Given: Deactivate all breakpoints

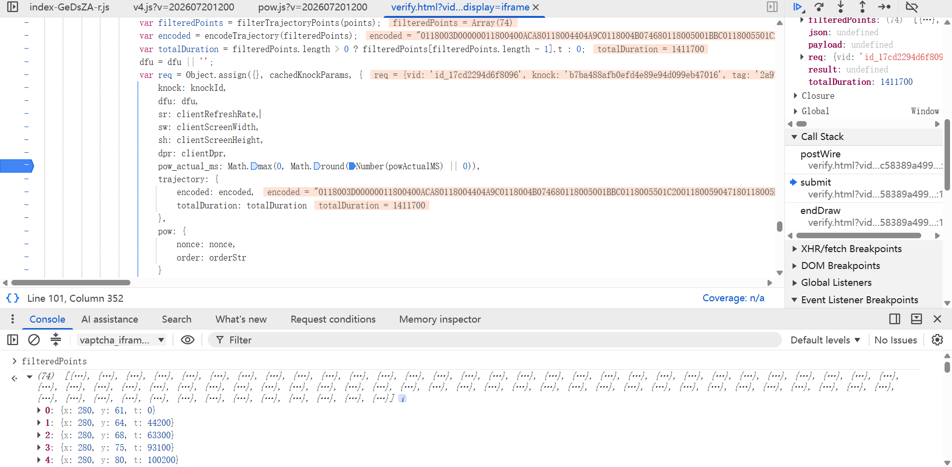Looking at the screenshot, I should pyautogui.click(x=911, y=7).
